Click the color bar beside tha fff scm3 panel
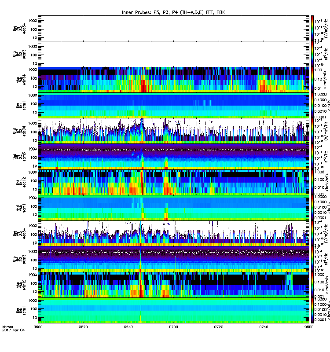Screen dimensions: 330x352 coord(312,54)
